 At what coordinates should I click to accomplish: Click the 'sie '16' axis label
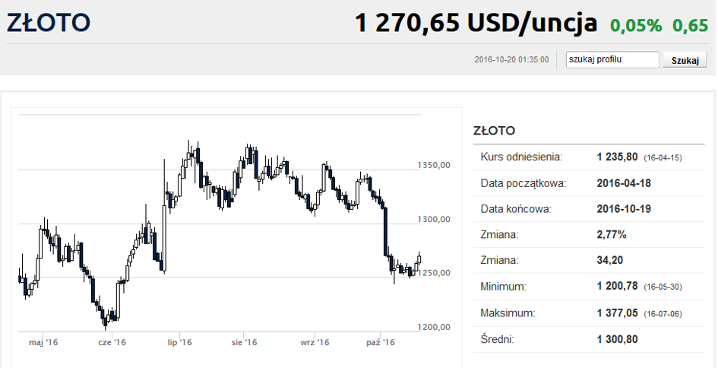point(244,342)
